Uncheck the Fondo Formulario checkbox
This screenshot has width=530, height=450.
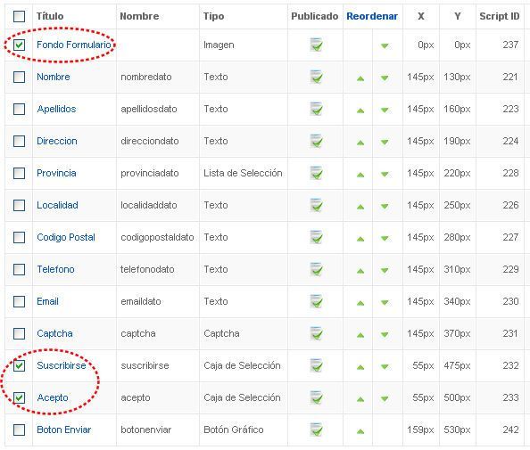click(x=19, y=45)
